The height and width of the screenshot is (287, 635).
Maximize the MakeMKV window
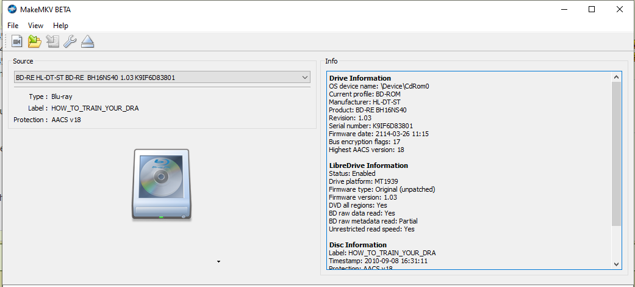coord(592,9)
